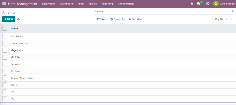Screen dimensions: 236x105
Task: Click the 1-10 / 10 pager counter
Action: (217, 19)
